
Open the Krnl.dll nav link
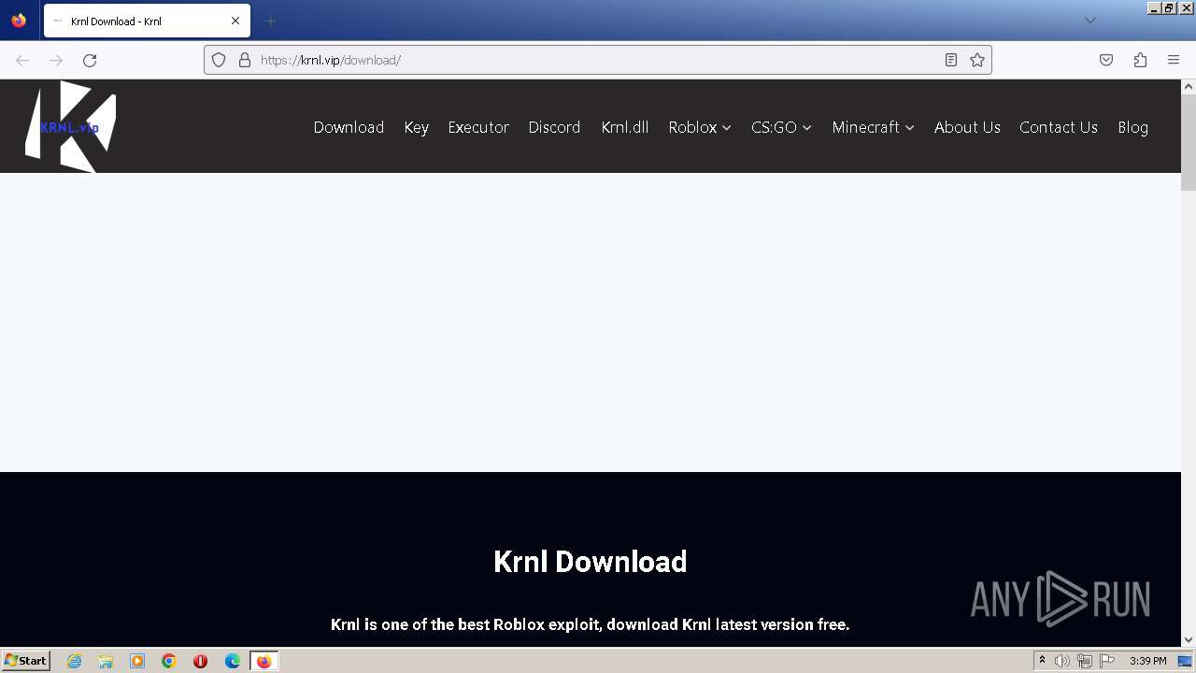tap(624, 127)
